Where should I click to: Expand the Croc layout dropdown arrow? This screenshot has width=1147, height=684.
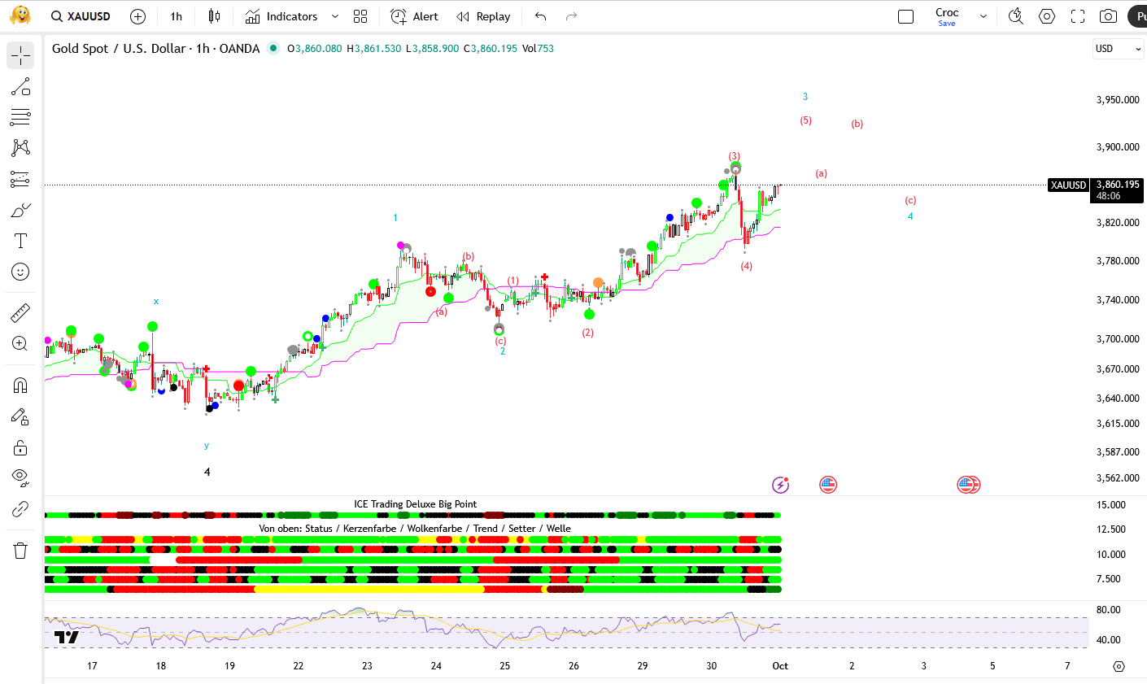pos(983,16)
